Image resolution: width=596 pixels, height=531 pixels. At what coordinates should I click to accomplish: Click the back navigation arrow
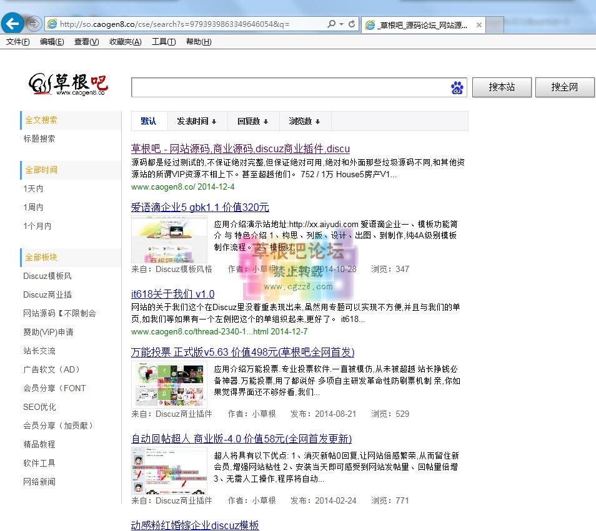pos(12,23)
